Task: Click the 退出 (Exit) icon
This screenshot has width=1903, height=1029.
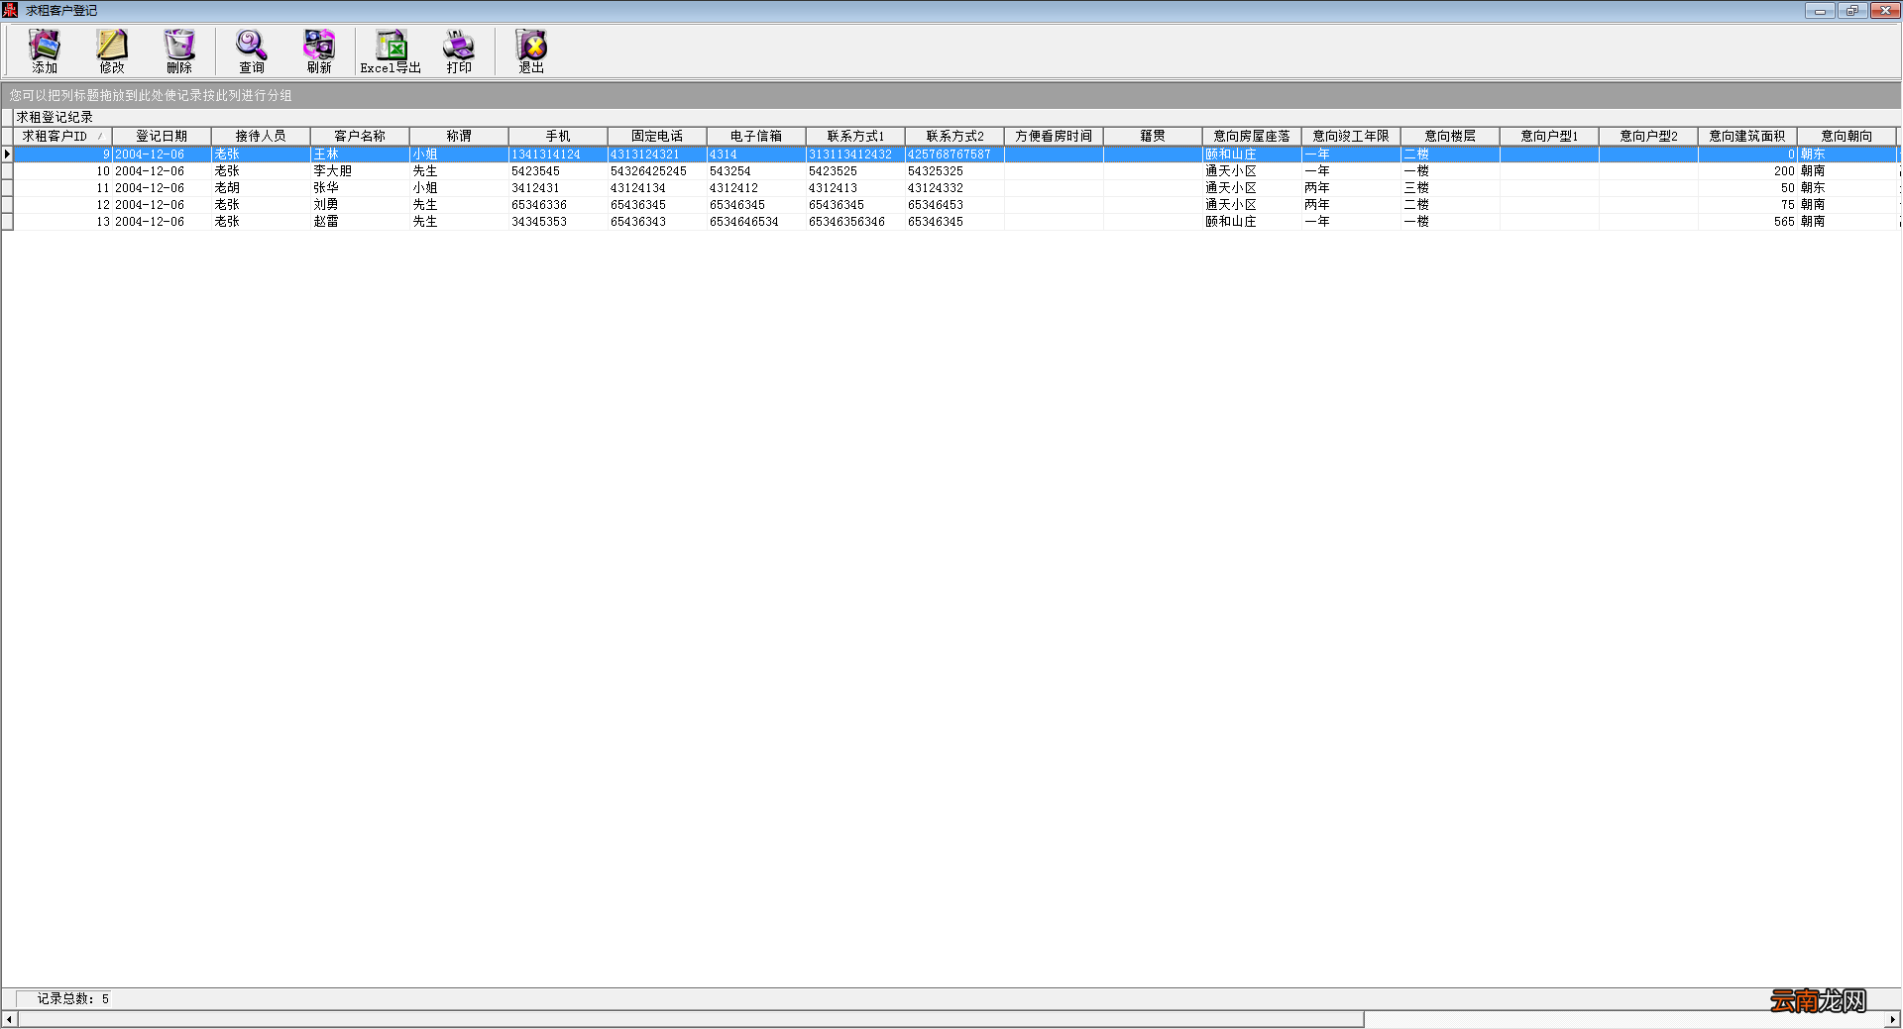Action: pos(531,51)
